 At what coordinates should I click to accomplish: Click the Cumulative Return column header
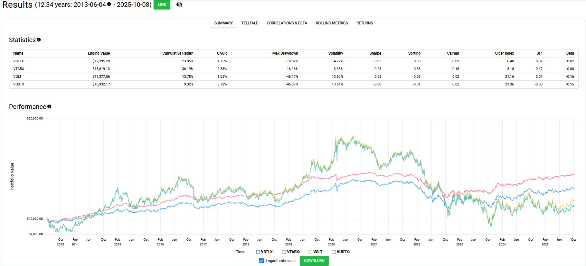[x=178, y=53]
